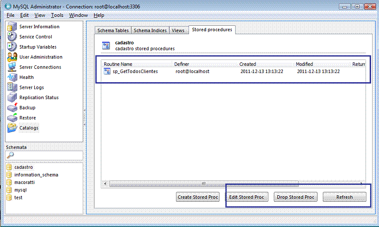The height and width of the screenshot is (227, 379).
Task: Select the Server Information label
Action: tap(39, 27)
